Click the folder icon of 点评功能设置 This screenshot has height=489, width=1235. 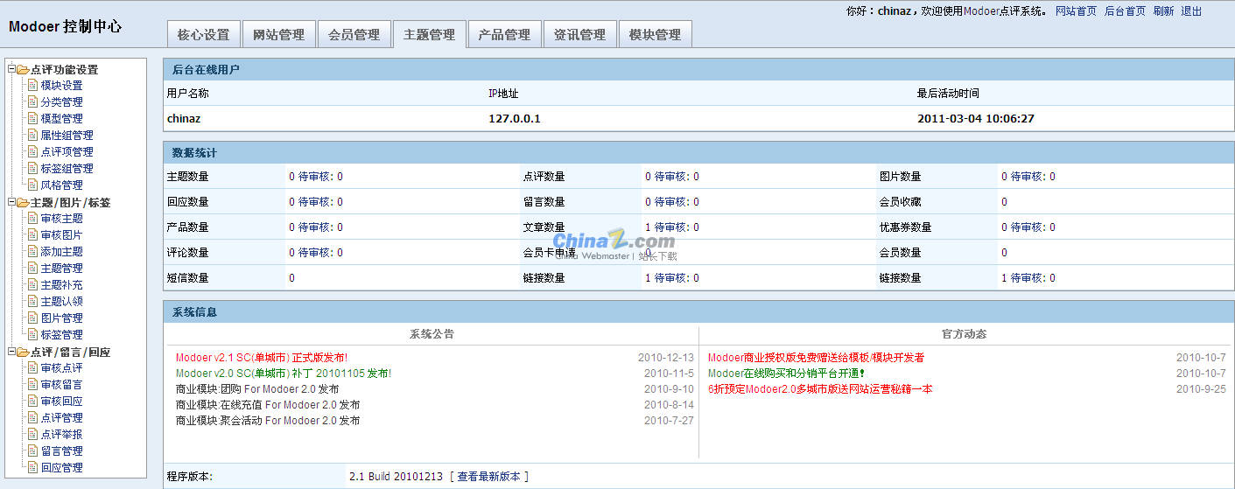point(23,69)
